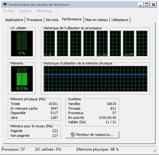Click the window resize grip corner
Viewport: 159px width, 155px height.
[x=155, y=150]
